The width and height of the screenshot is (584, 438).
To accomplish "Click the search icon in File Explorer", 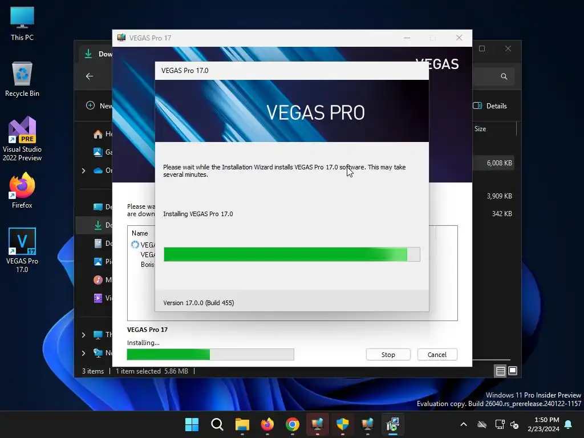I will (504, 76).
